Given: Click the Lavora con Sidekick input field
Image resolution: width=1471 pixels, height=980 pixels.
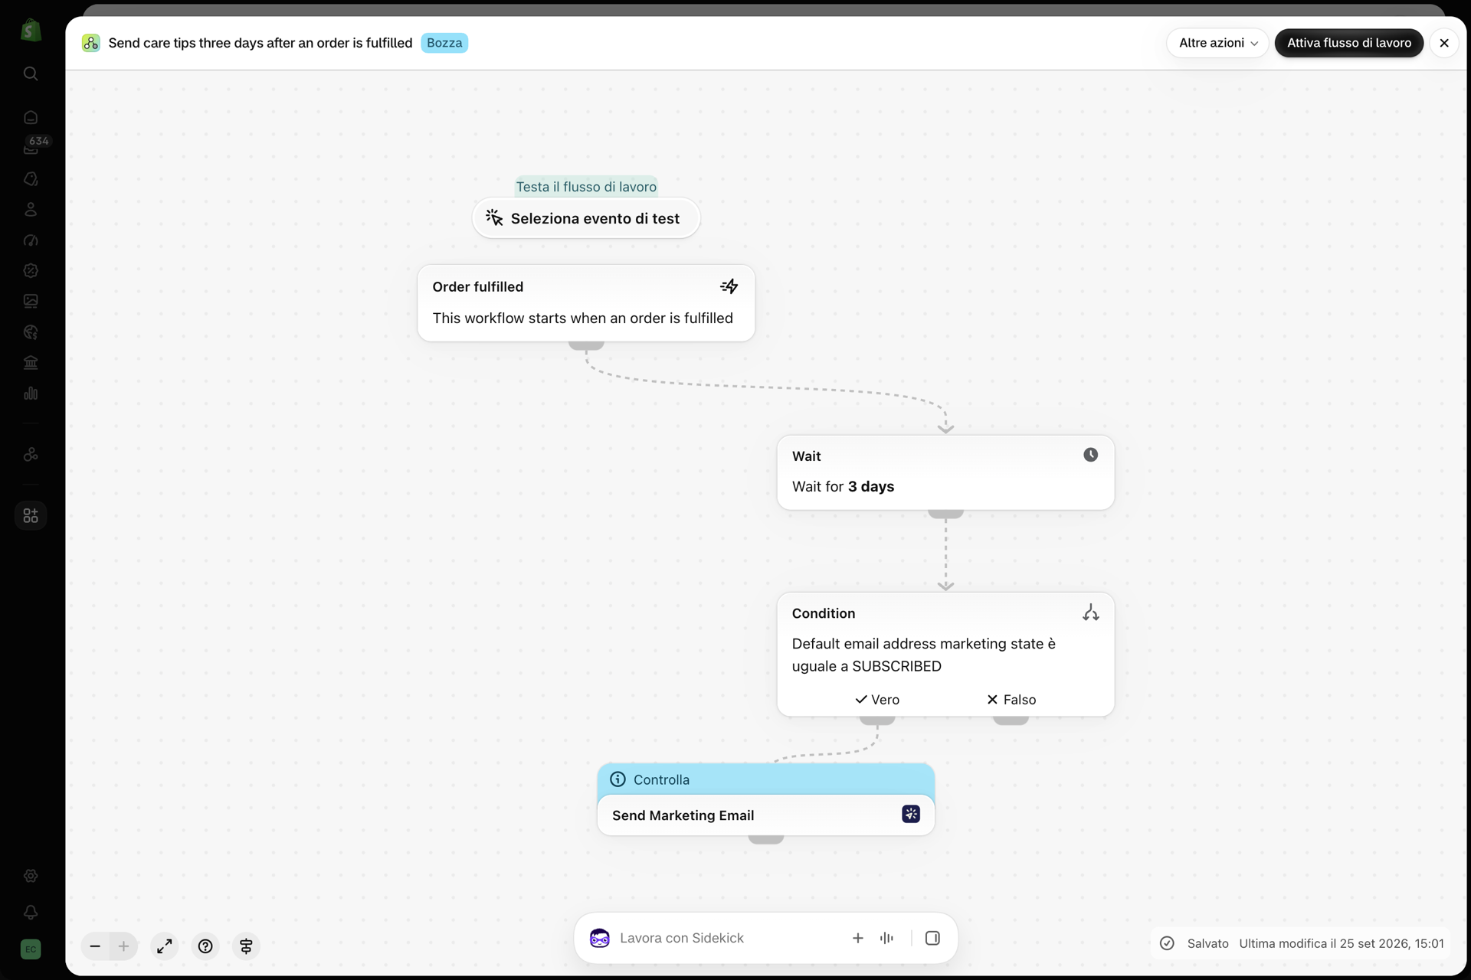Looking at the screenshot, I should point(728,938).
